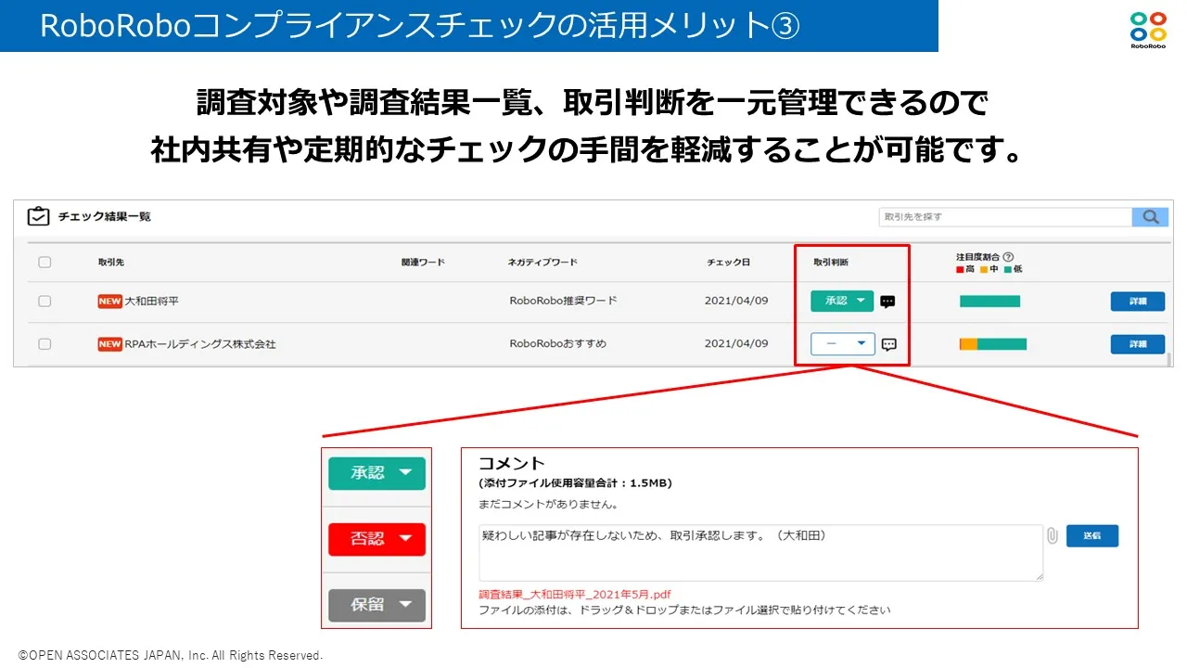Image resolution: width=1187 pixels, height=668 pixels.
Task: Expand the red 否認 dropdown
Action: [x=377, y=539]
